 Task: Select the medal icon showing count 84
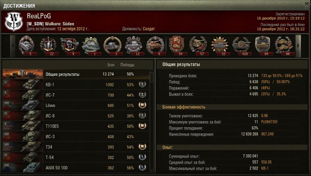pos(262,46)
